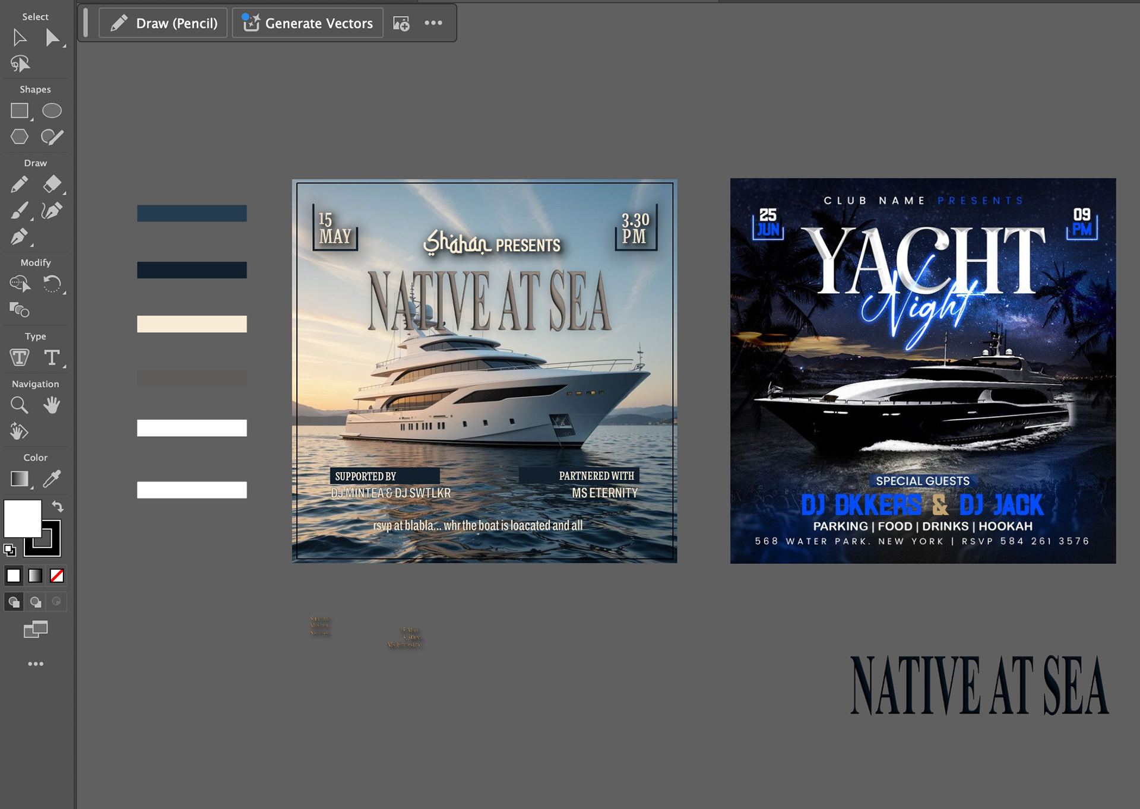Click the Draw (Pencil) button
Viewport: 1140px width, 809px height.
pyautogui.click(x=163, y=23)
